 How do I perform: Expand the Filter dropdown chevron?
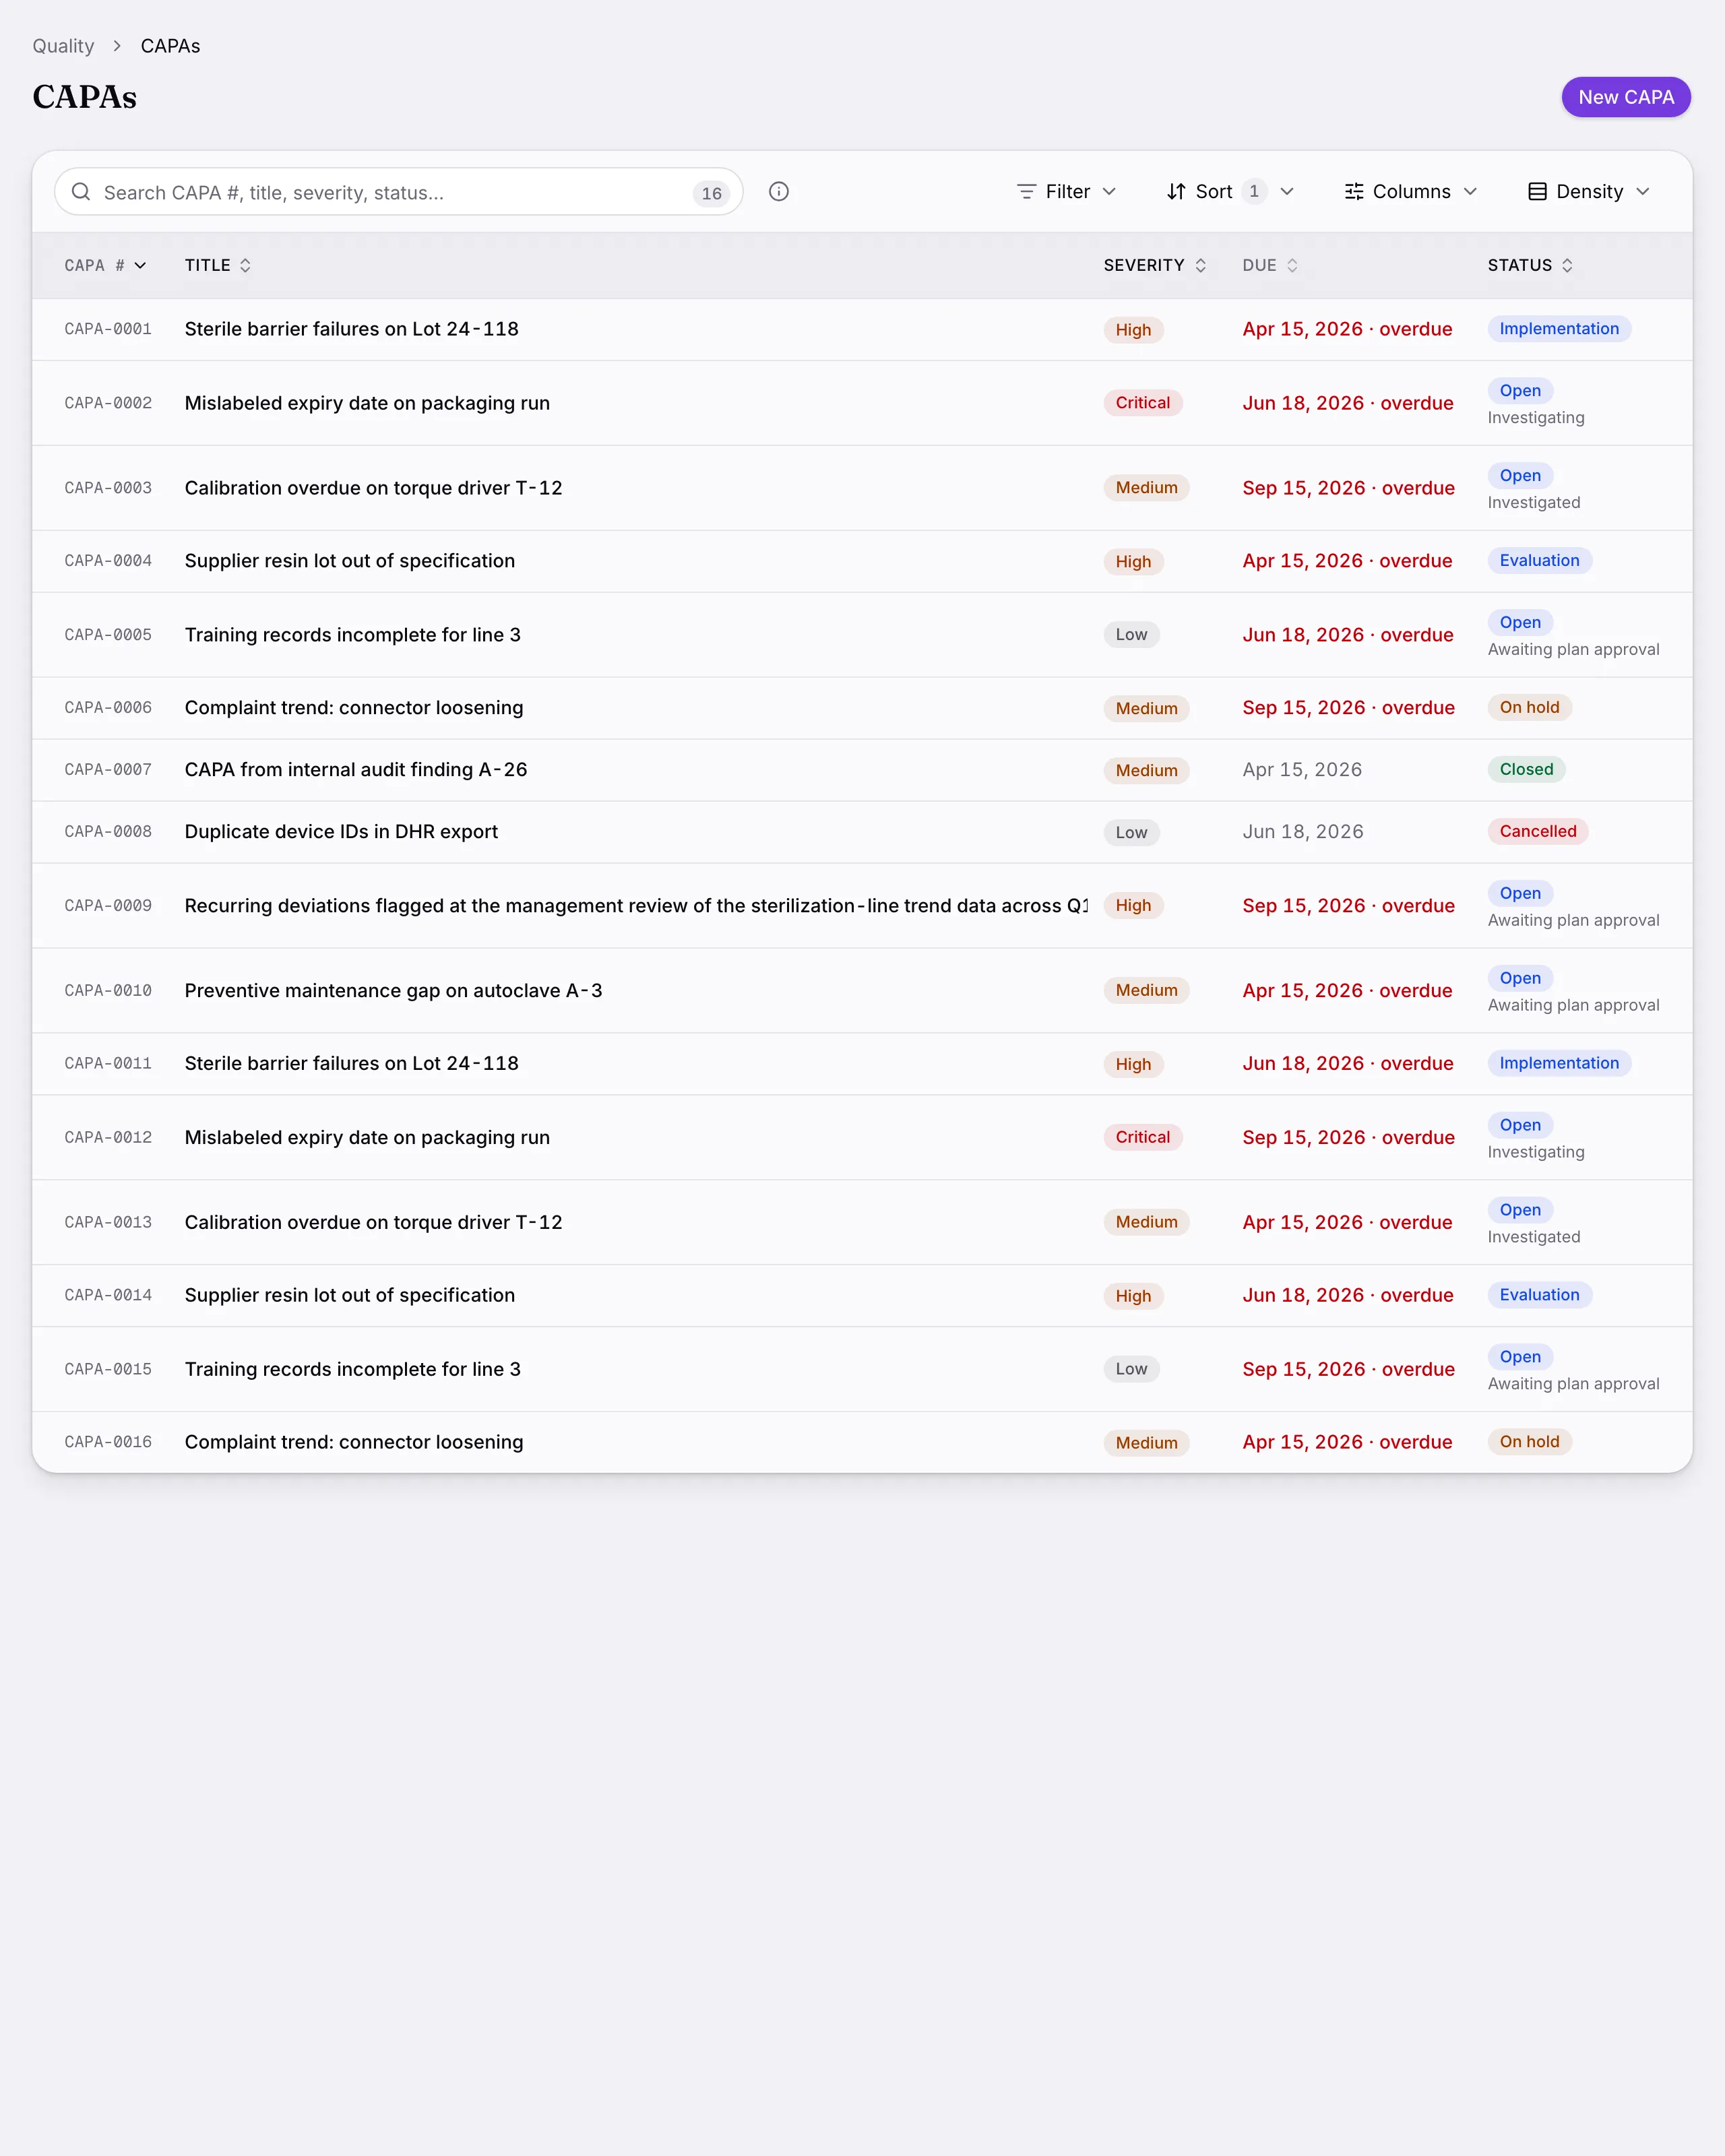click(x=1109, y=191)
